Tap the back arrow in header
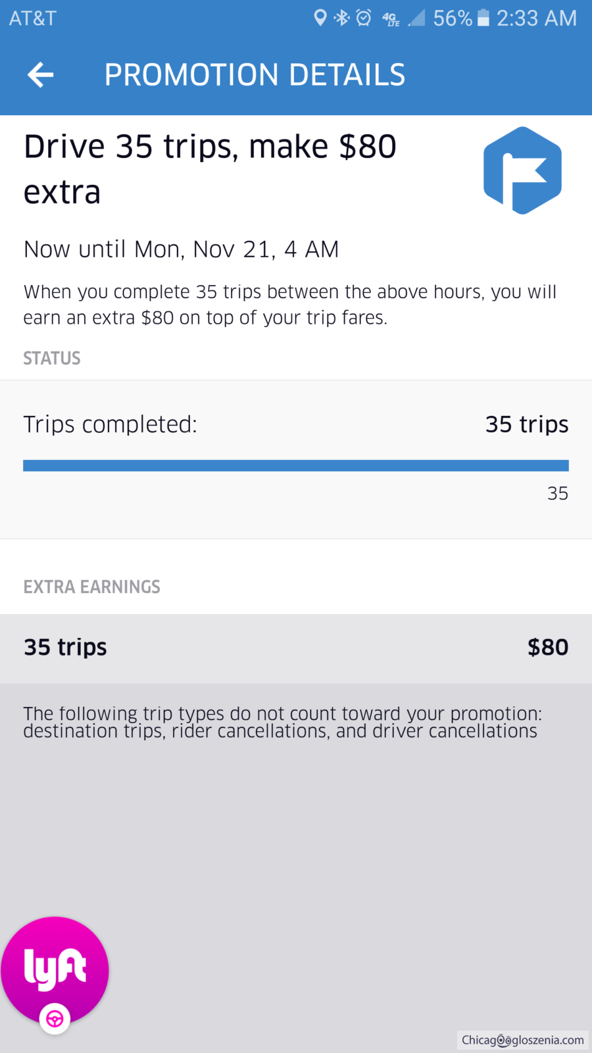Viewport: 592px width, 1053px height. tap(41, 75)
